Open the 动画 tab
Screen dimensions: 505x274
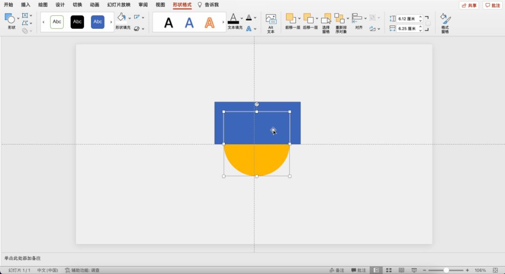click(x=94, y=5)
